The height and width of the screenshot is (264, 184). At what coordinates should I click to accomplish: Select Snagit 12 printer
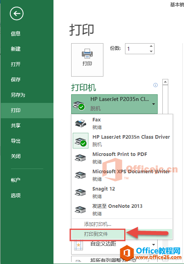pos(122,192)
